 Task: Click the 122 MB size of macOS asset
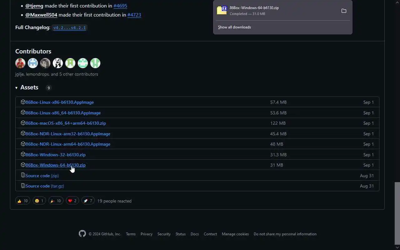tap(278, 123)
